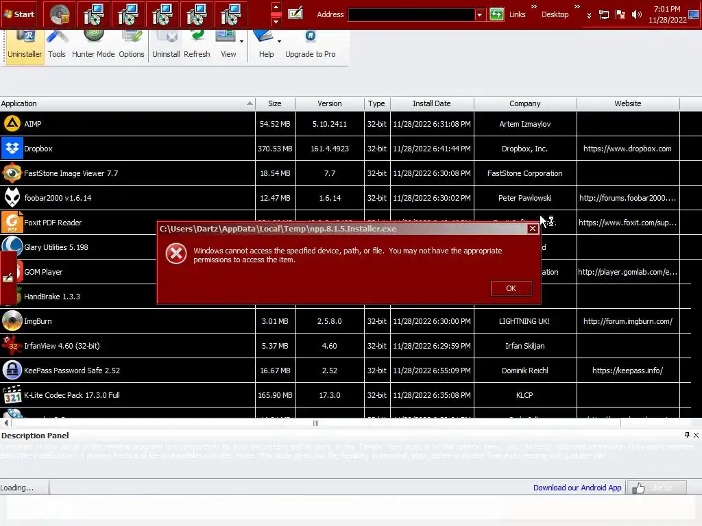Image resolution: width=702 pixels, height=526 pixels.
Task: Select the K-Lite Codec Pack icon
Action: (x=12, y=395)
